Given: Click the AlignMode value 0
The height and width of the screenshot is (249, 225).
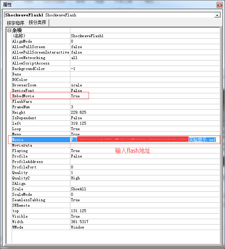Looking at the screenshot, I should (145, 41).
